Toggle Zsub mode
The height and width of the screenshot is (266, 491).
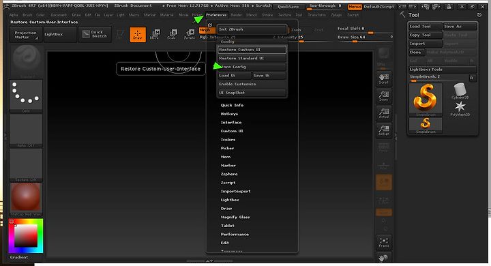(296, 30)
